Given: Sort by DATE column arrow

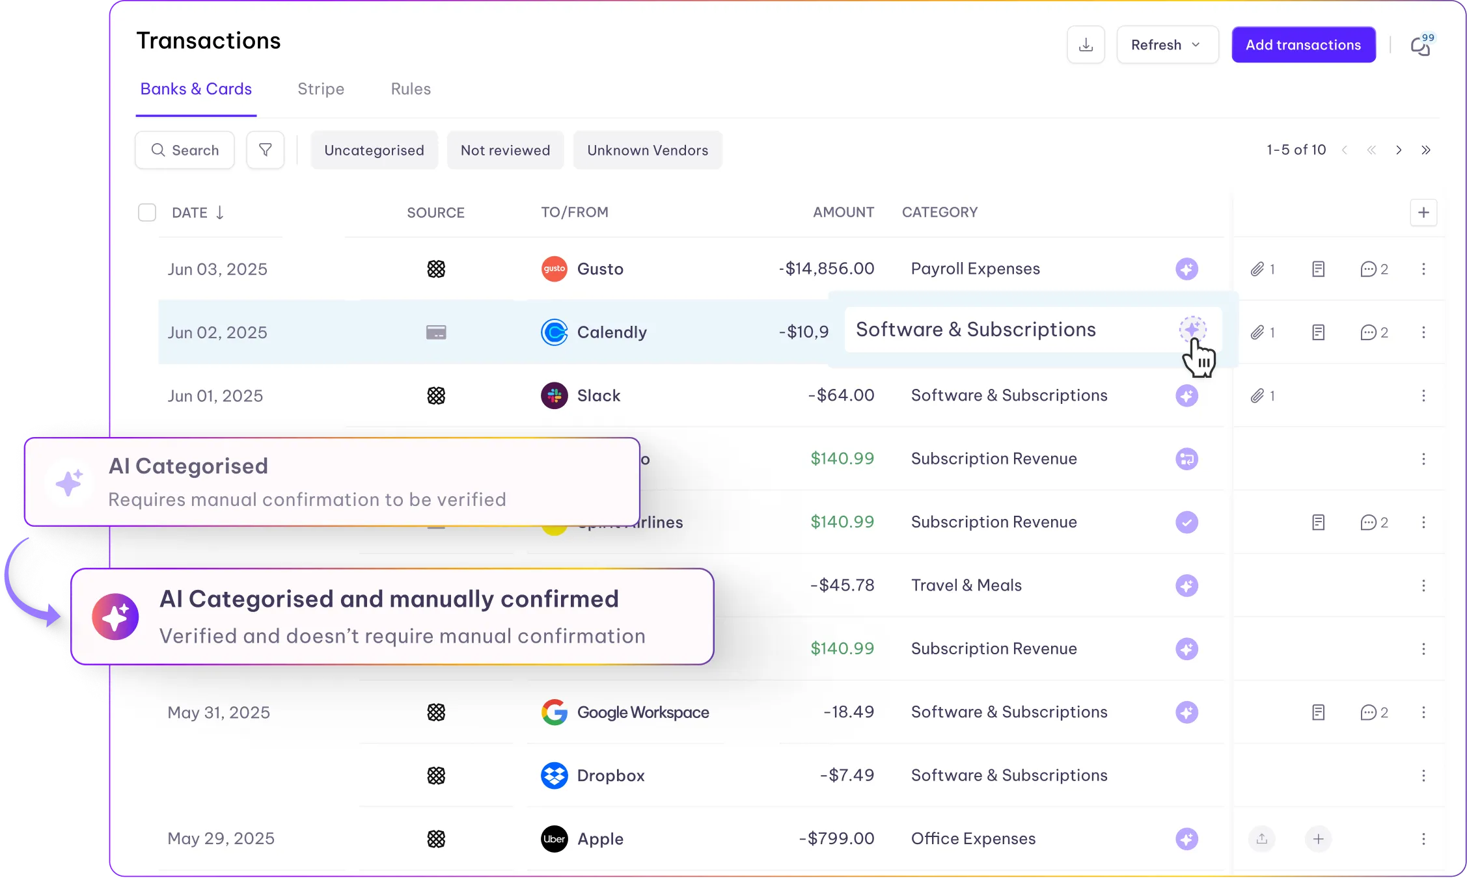Looking at the screenshot, I should click(x=220, y=213).
